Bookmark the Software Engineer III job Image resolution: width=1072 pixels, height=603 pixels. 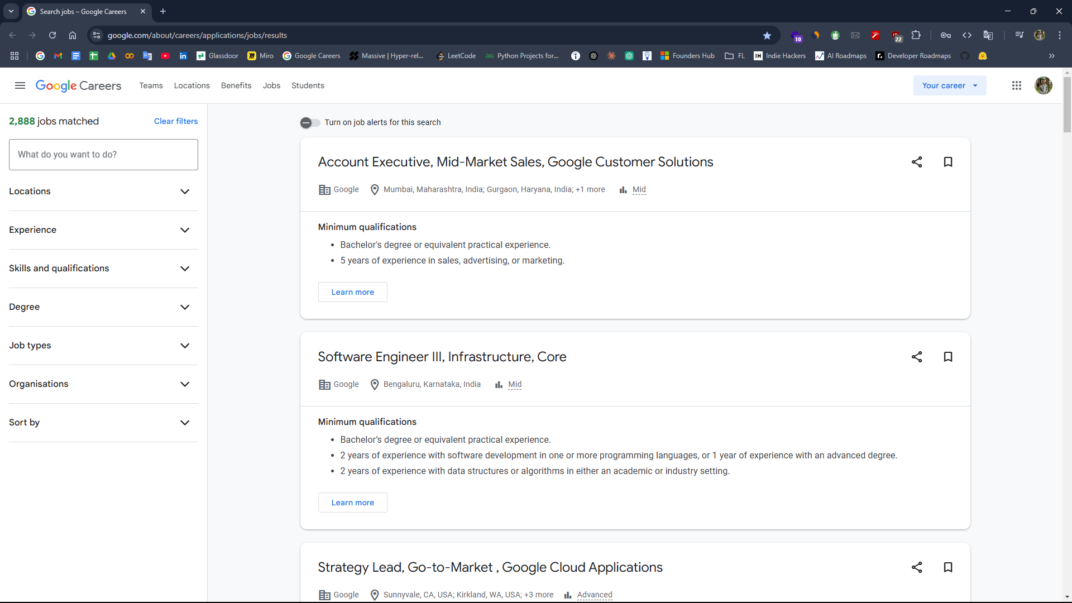point(948,357)
